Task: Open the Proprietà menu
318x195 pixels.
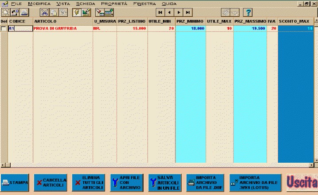Action: 113,4
